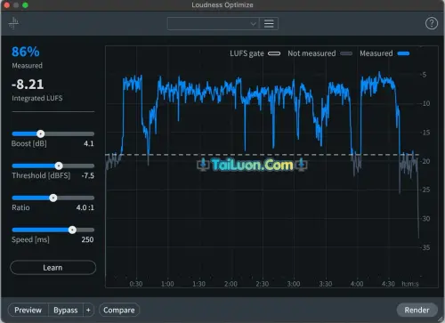This screenshot has height=323, width=445.
Task: Click the Threshold value -7.5
Action: [88, 175]
